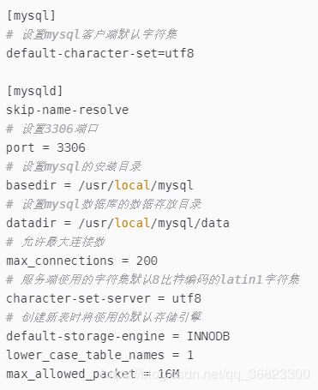The image size is (318, 390).
Task: Click the [mysql] section header line
Action: tap(31, 15)
